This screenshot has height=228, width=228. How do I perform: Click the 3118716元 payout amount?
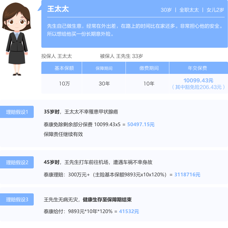point(187,174)
